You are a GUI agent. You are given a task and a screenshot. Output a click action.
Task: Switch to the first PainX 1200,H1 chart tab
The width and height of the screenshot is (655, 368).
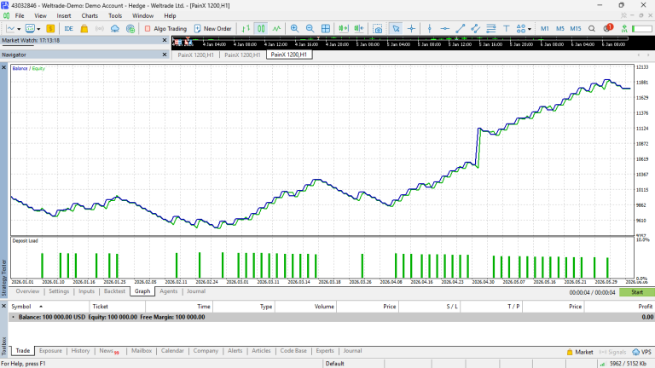(195, 55)
